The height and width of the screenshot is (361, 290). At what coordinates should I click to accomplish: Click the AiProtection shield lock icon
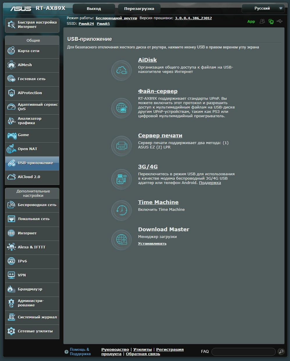click(x=11, y=93)
